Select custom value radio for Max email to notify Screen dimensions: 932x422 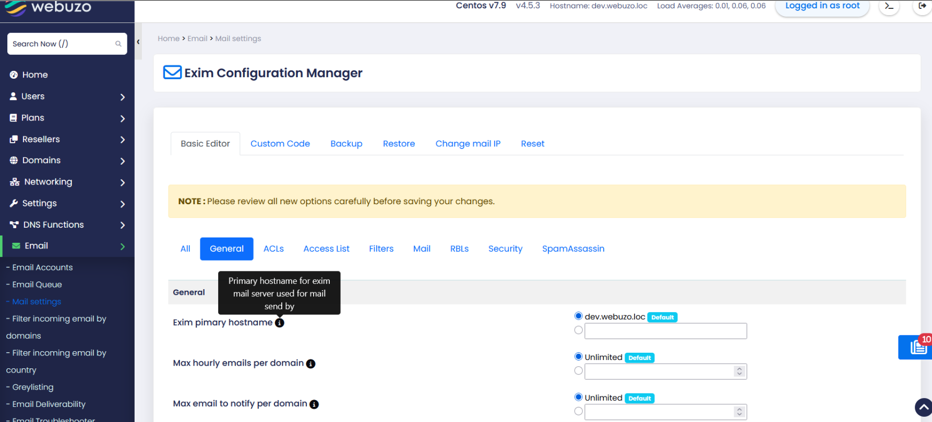(578, 411)
